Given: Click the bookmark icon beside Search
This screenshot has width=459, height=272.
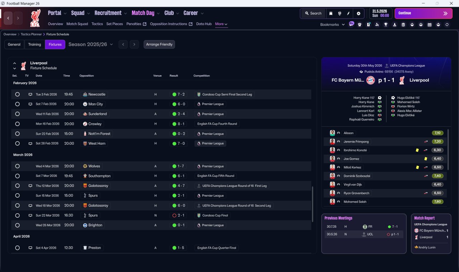Looking at the screenshot, I should pyautogui.click(x=331, y=14).
